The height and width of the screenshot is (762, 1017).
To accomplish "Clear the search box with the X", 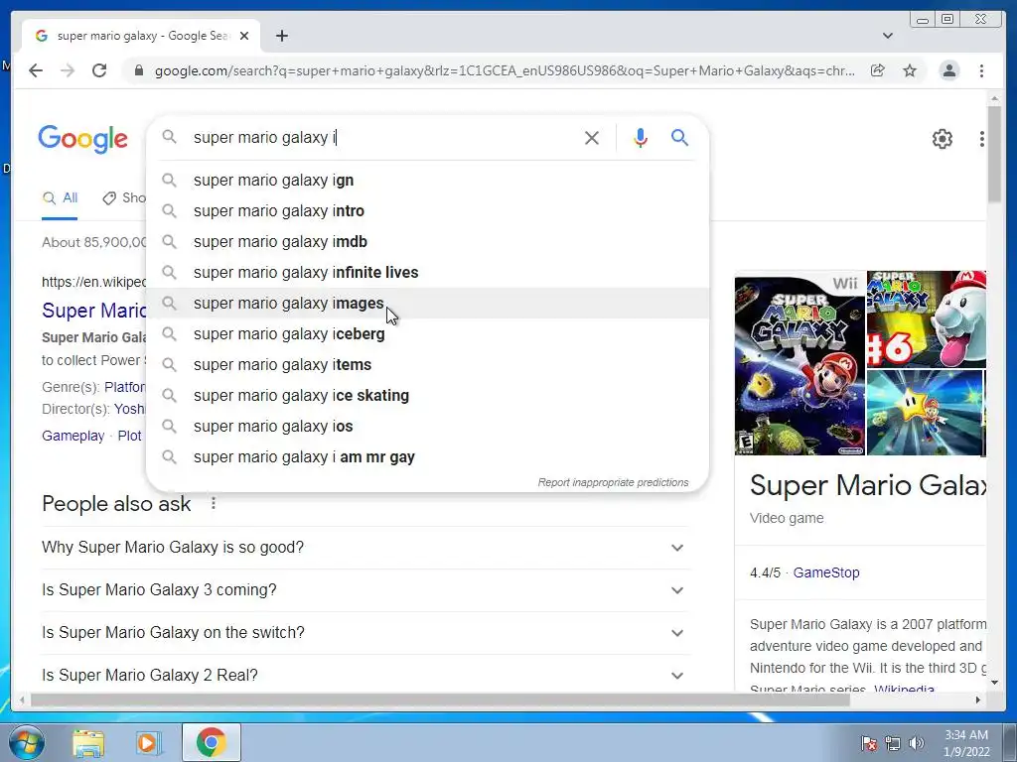I will (592, 137).
